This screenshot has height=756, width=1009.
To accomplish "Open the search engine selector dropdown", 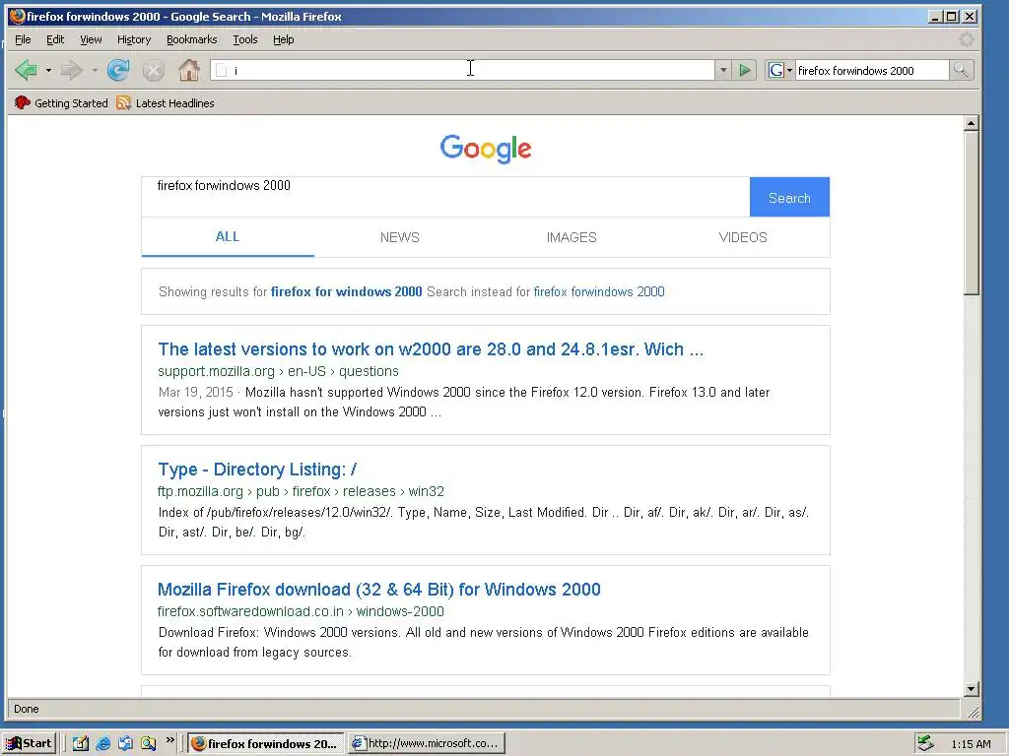I will 789,71.
